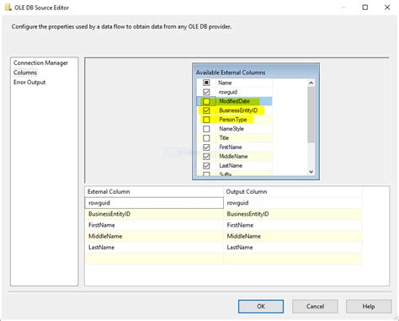Open the Connection Manager page
The height and width of the screenshot is (321, 399).
[x=40, y=63]
